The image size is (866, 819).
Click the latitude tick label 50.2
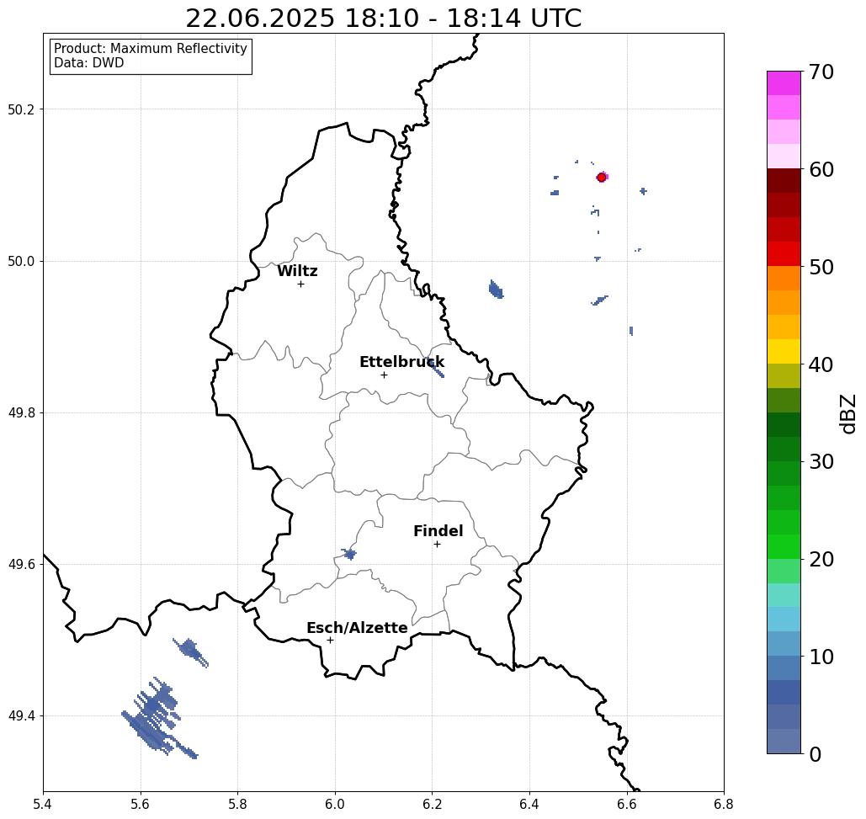[x=21, y=109]
